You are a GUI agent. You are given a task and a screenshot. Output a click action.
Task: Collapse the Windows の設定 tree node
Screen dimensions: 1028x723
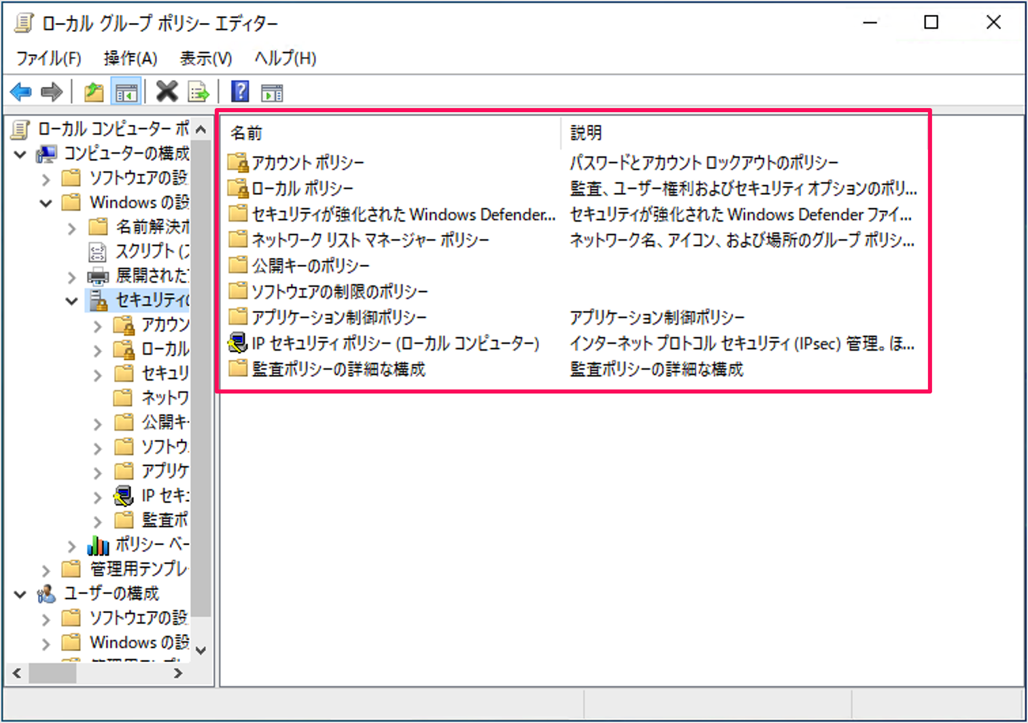pyautogui.click(x=45, y=202)
